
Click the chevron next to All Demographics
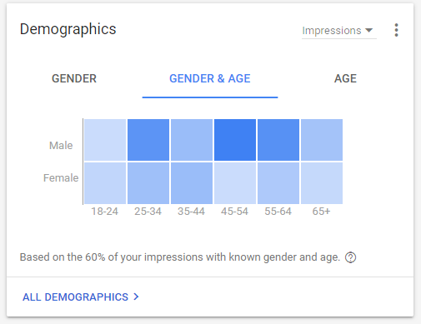136,297
